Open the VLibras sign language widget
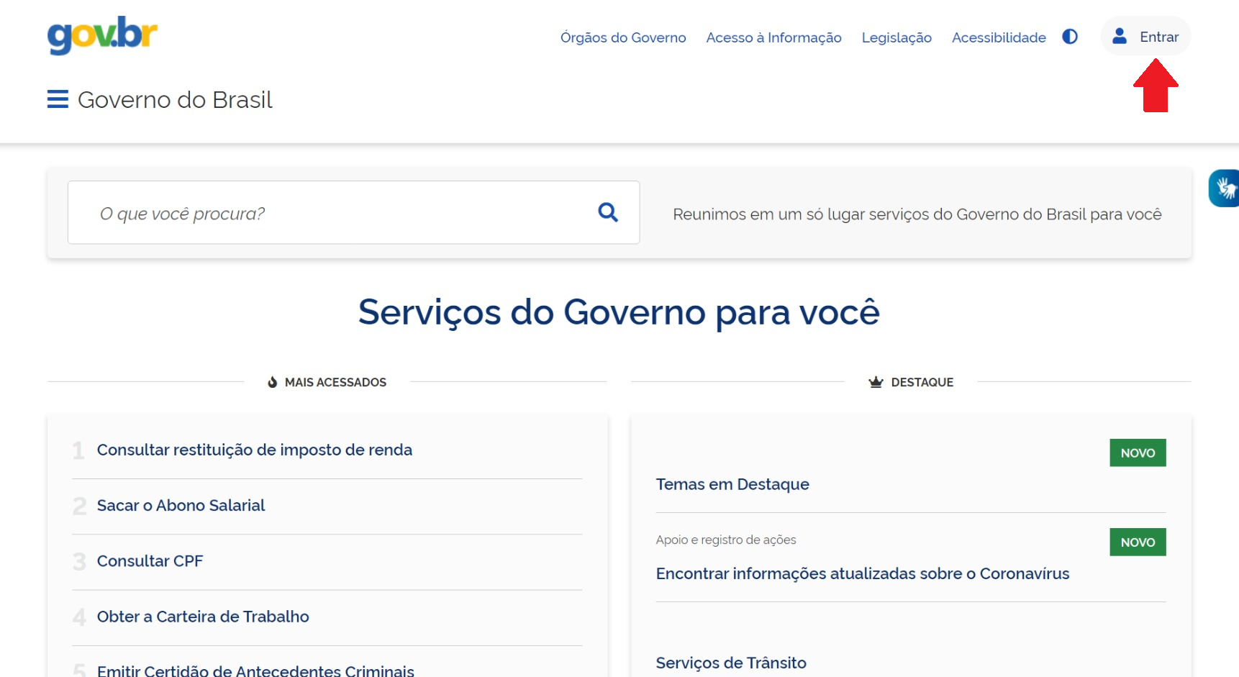Image resolution: width=1239 pixels, height=677 pixels. [1224, 188]
